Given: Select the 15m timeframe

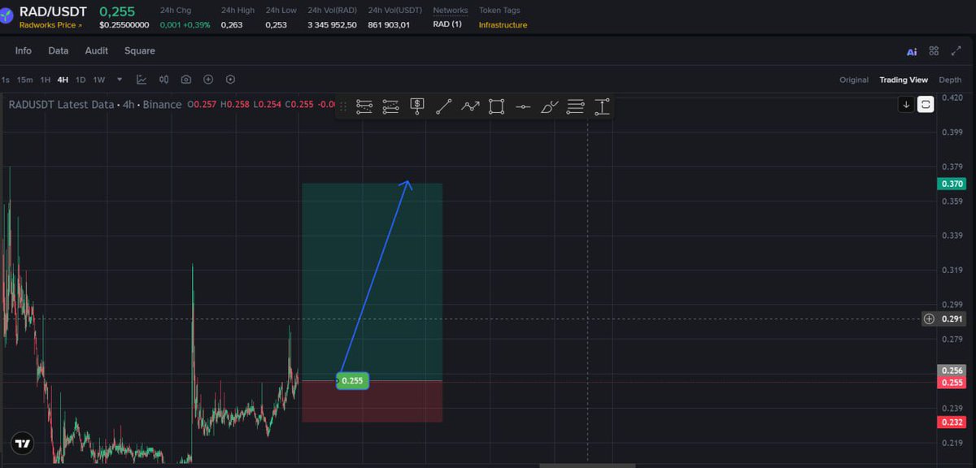Looking at the screenshot, I should (x=25, y=80).
